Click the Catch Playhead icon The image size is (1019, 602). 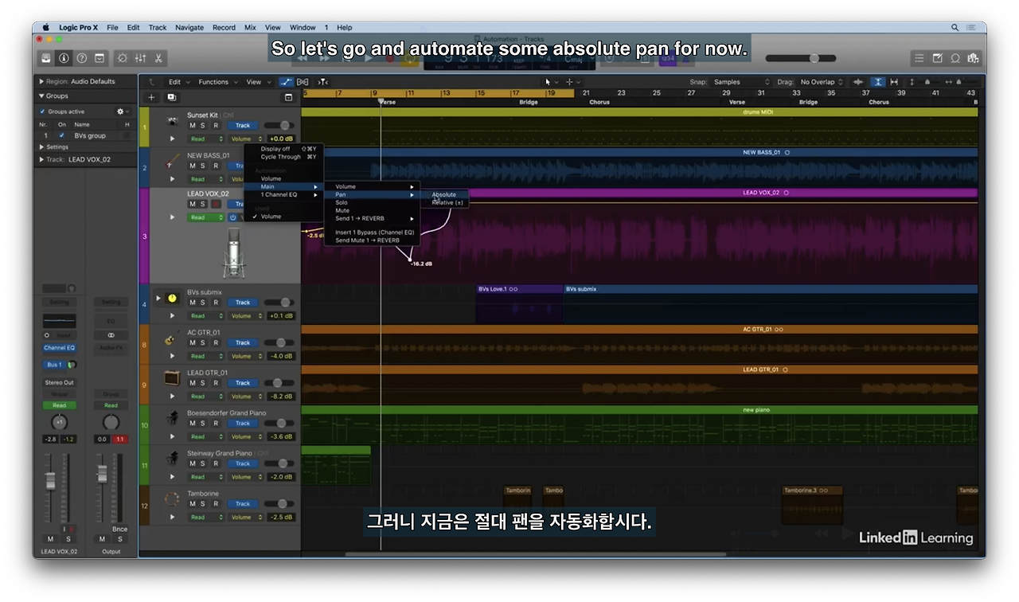coord(322,82)
